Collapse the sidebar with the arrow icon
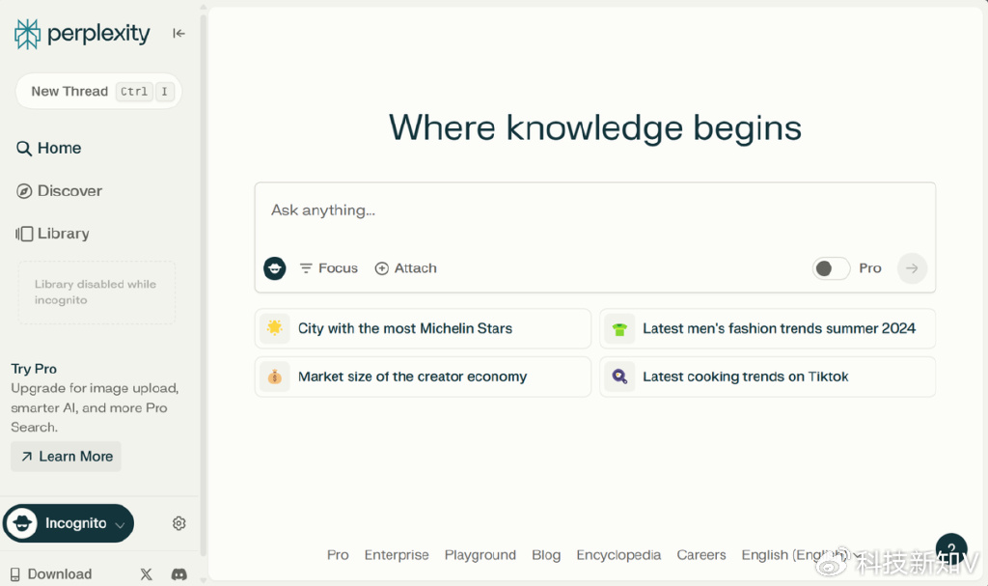 (178, 34)
